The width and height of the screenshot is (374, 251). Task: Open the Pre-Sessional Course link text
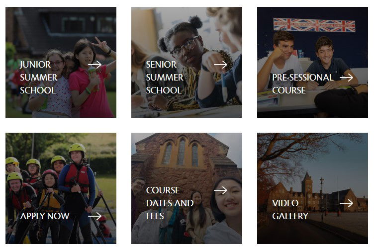tap(302, 84)
